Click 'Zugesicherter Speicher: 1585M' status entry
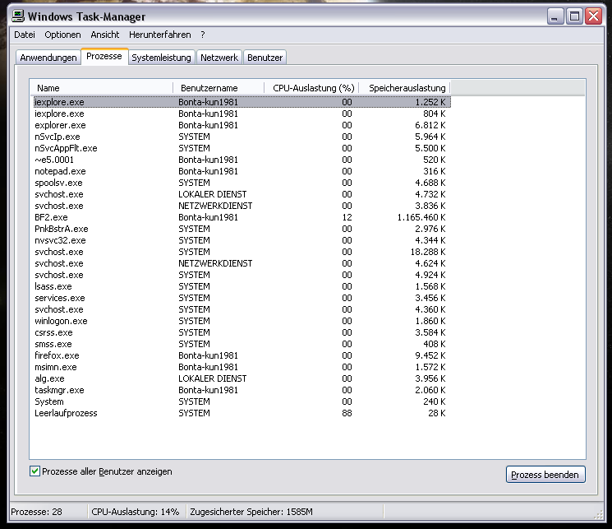The height and width of the screenshot is (529, 612). (x=251, y=512)
